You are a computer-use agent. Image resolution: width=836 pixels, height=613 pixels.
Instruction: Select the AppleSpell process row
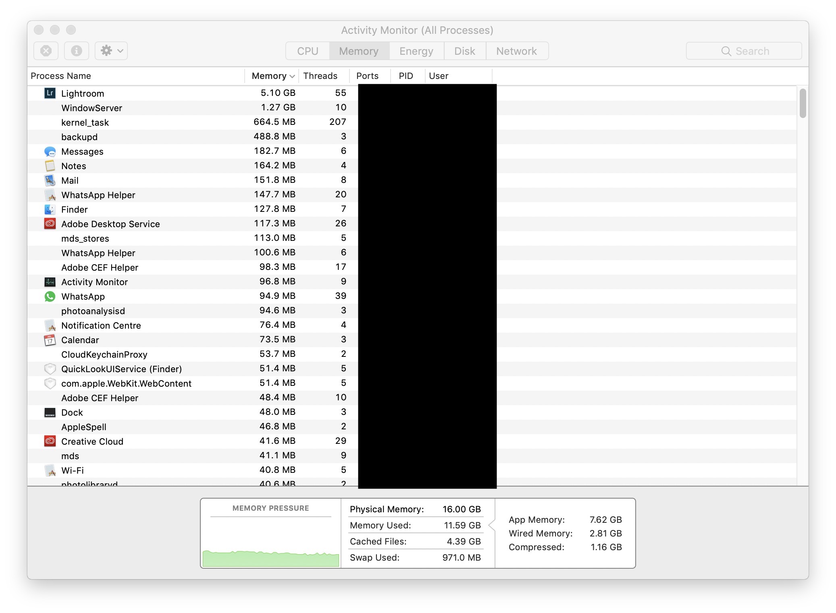[x=412, y=427]
